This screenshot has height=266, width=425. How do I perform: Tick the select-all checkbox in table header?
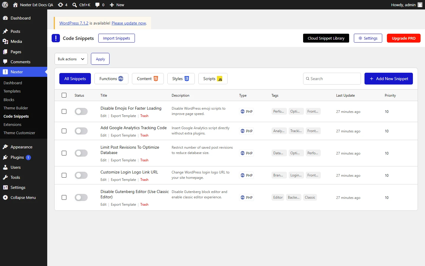pyautogui.click(x=64, y=95)
